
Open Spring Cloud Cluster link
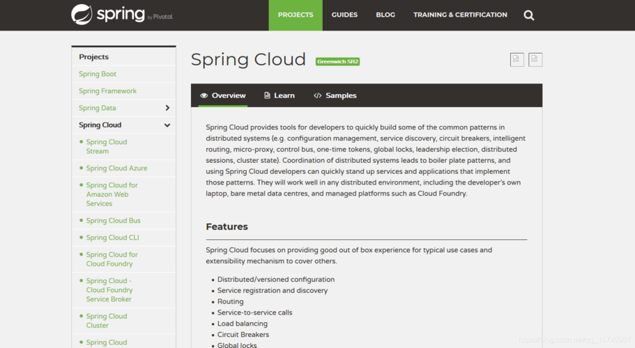click(x=107, y=321)
